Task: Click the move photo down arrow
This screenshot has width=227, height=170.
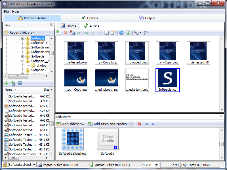Action: (100, 33)
